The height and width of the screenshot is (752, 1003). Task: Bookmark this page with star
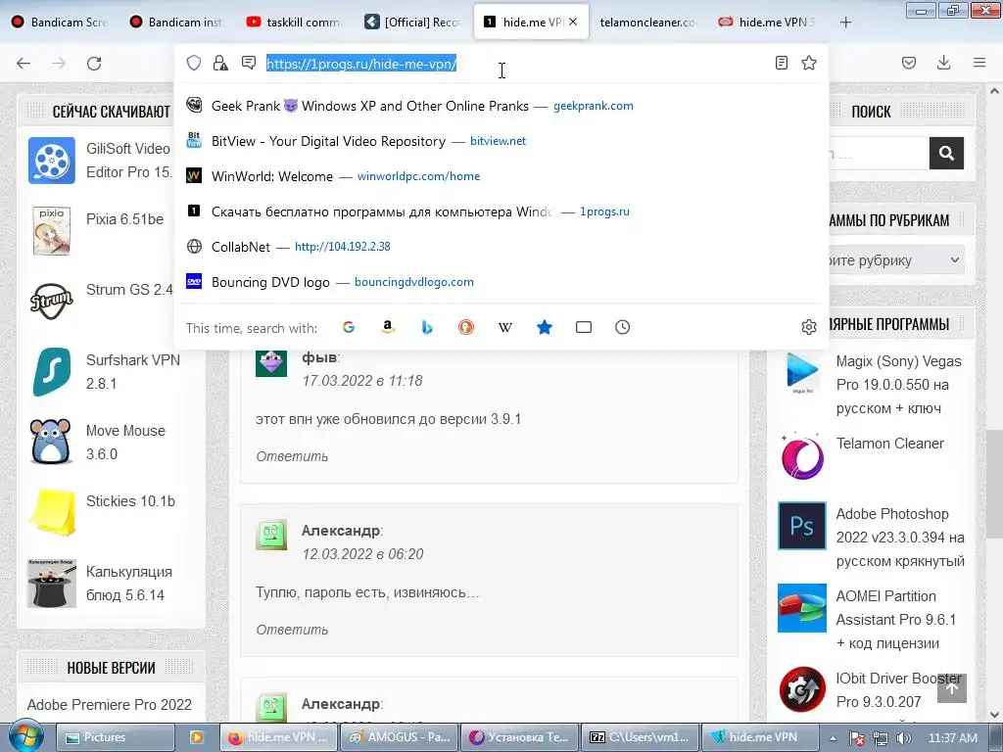809,63
